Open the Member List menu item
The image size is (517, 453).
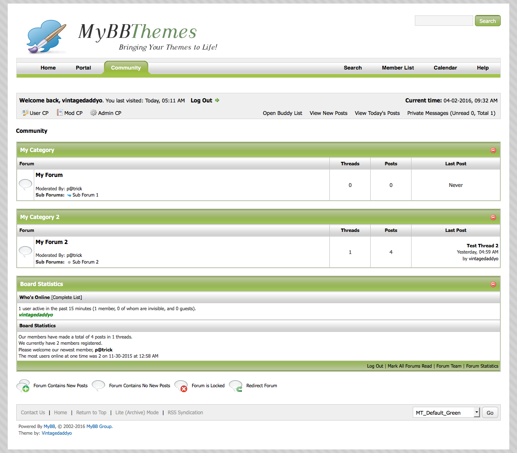[398, 68]
